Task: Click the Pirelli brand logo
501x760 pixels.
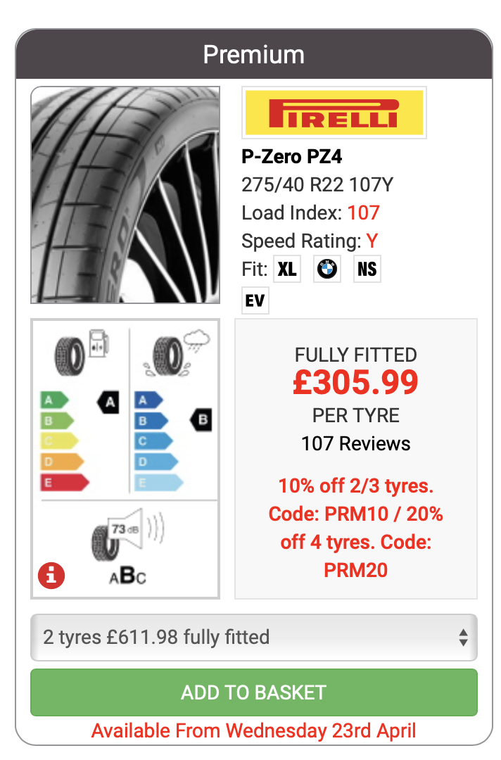Action: 334,113
